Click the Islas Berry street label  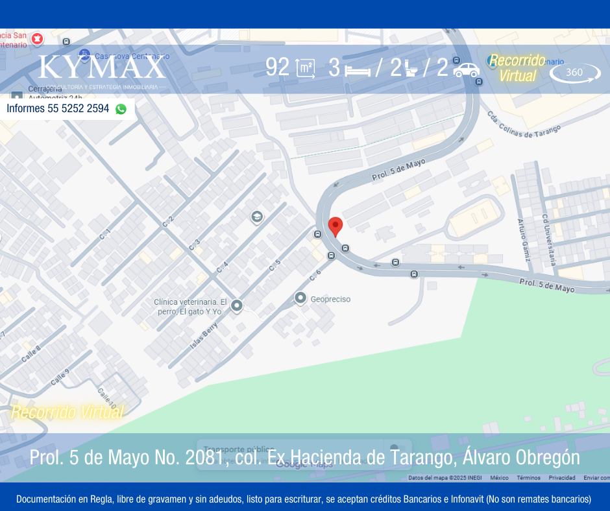click(x=204, y=336)
